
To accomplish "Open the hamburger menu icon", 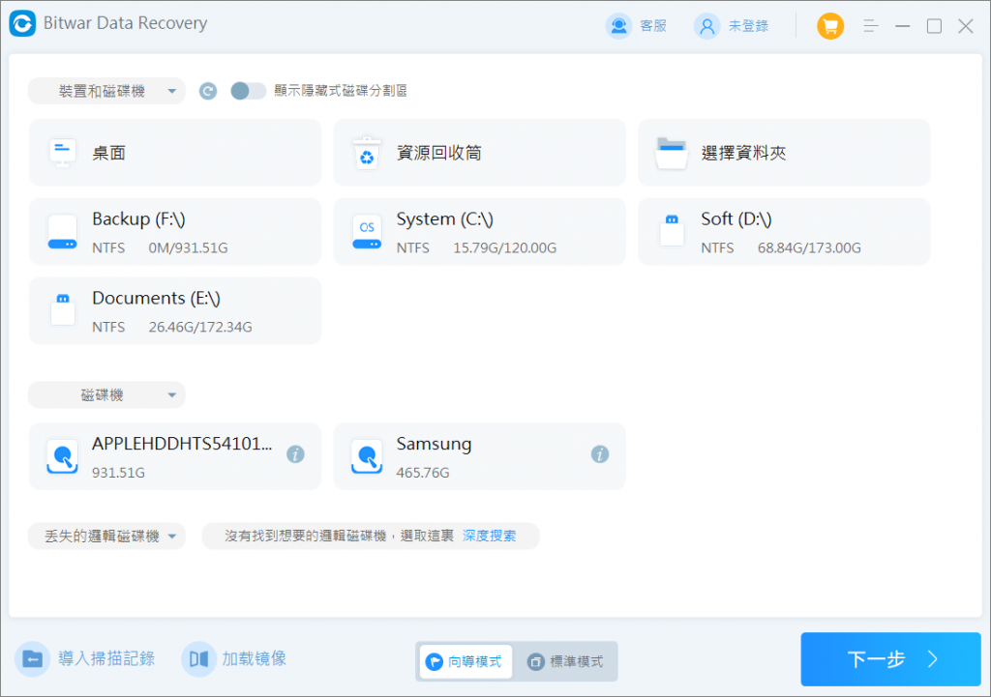I will tap(870, 26).
